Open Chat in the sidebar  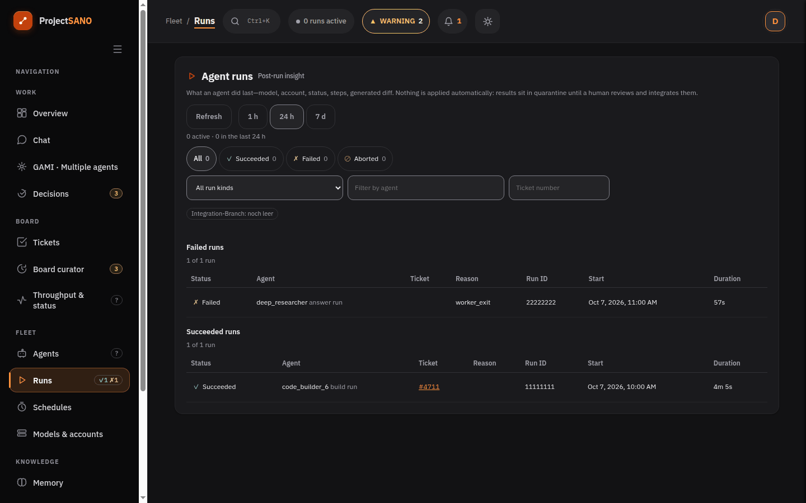click(x=69, y=140)
